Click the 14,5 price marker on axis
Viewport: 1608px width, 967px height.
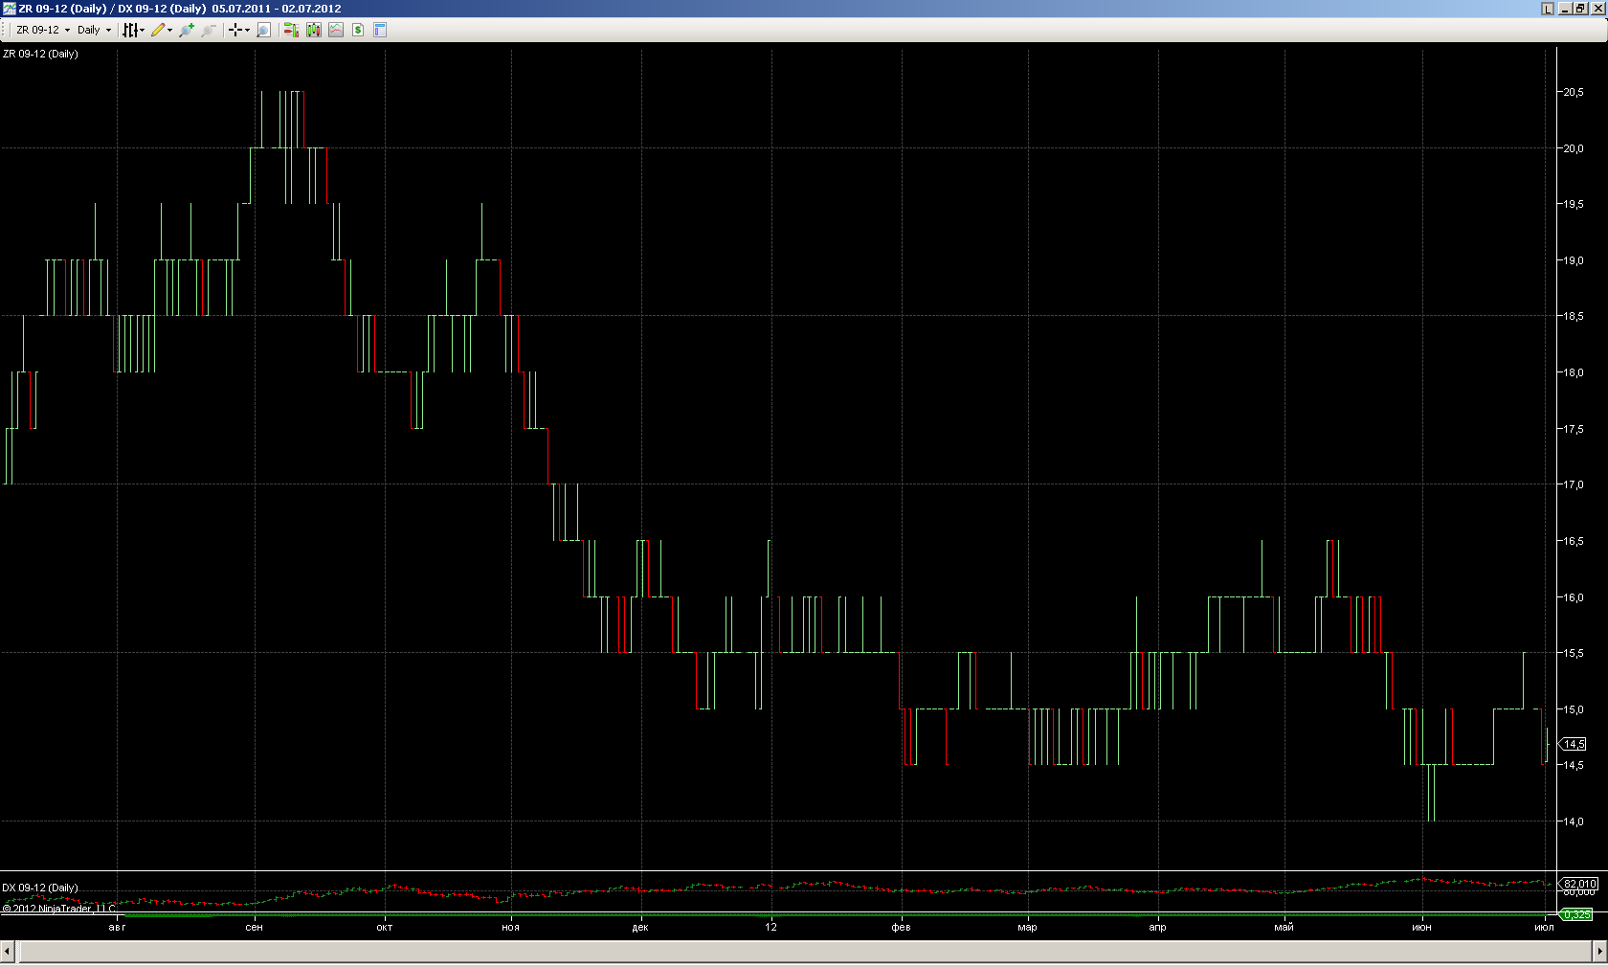[1574, 744]
